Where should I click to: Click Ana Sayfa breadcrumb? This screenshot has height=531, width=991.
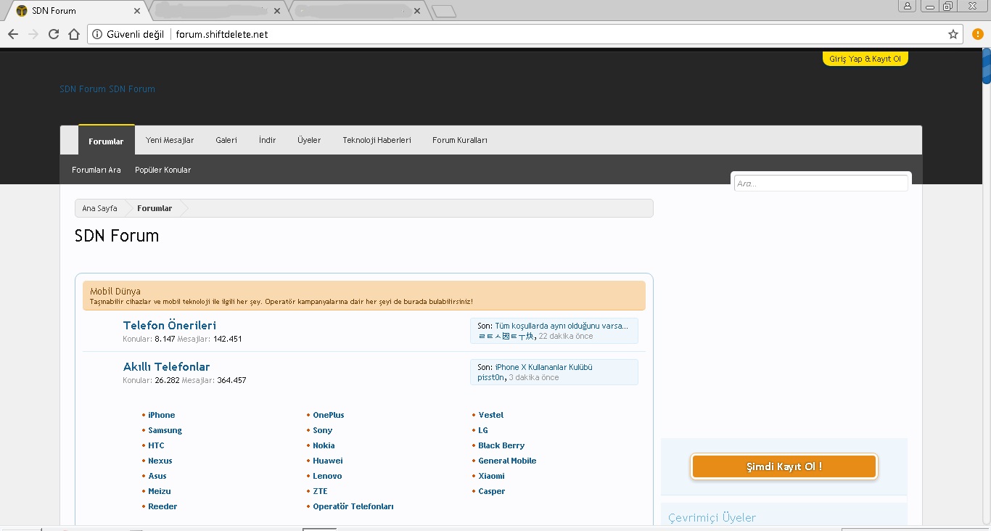pos(99,208)
